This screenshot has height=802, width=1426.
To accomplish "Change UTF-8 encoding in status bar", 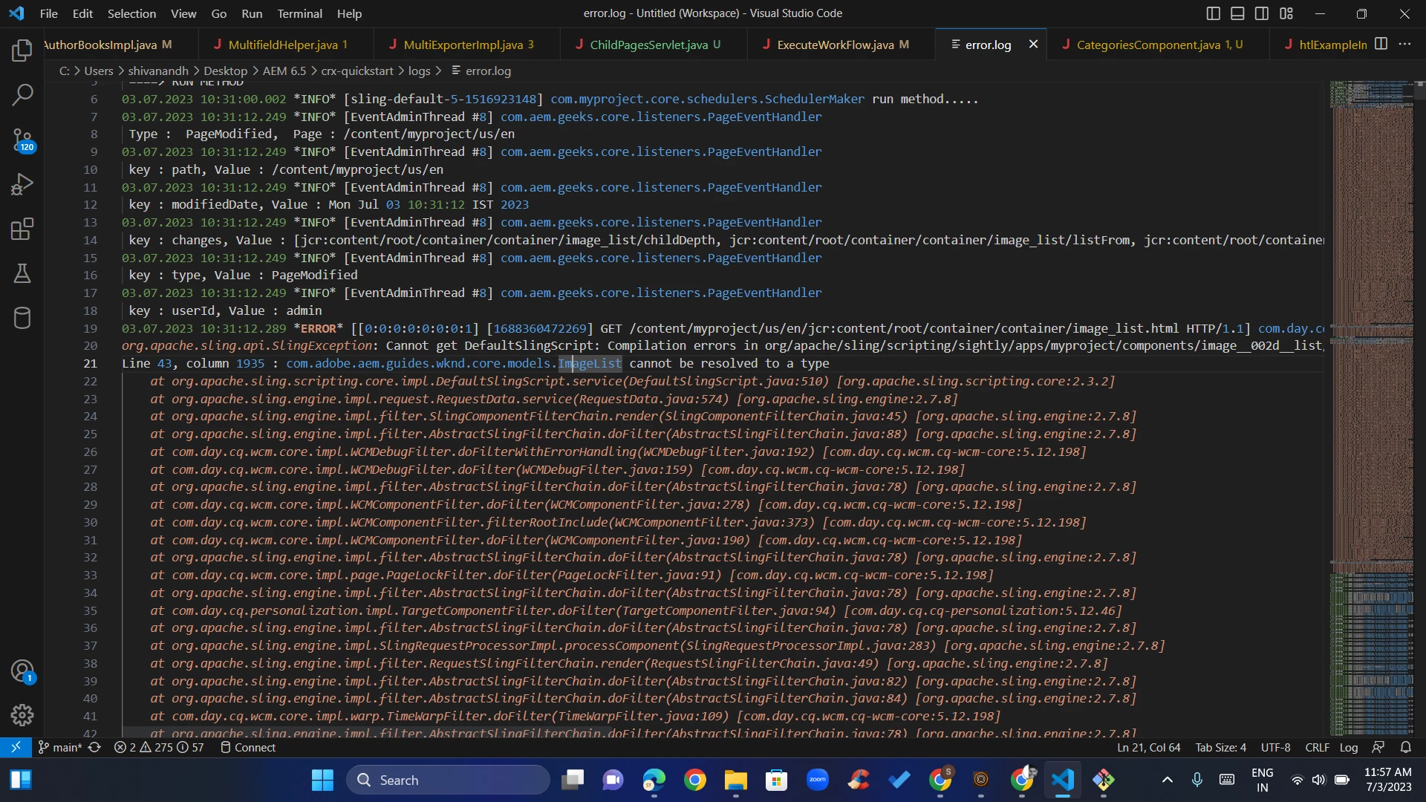I will [1275, 748].
